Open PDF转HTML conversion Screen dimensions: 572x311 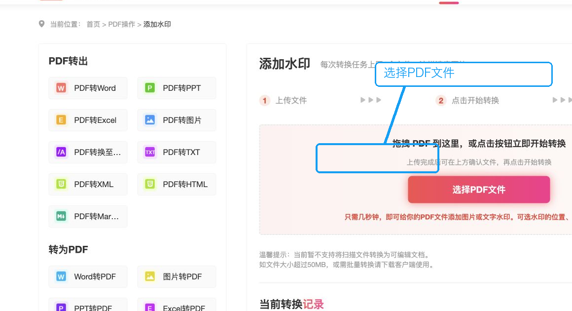coord(177,184)
